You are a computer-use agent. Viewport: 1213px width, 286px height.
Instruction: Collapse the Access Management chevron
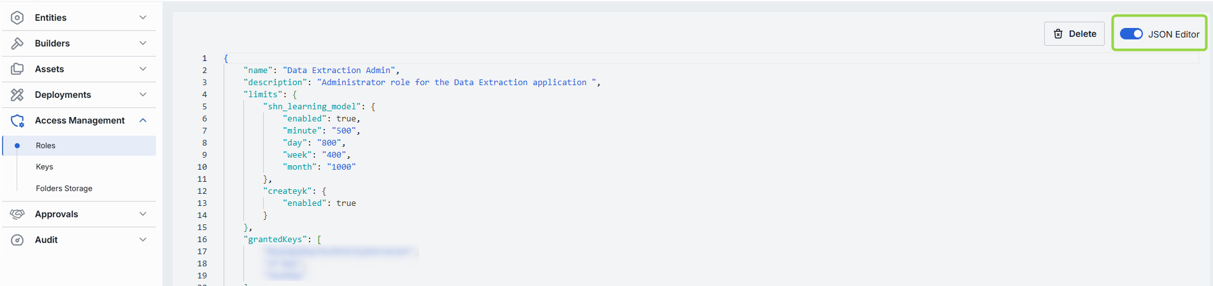143,120
